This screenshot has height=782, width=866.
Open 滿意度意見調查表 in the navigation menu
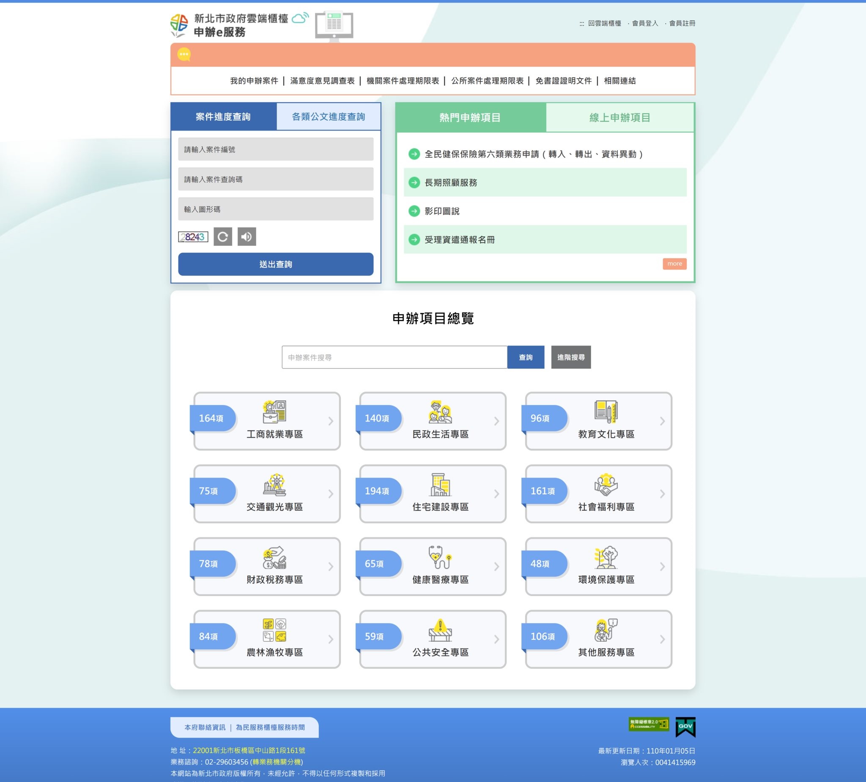322,81
